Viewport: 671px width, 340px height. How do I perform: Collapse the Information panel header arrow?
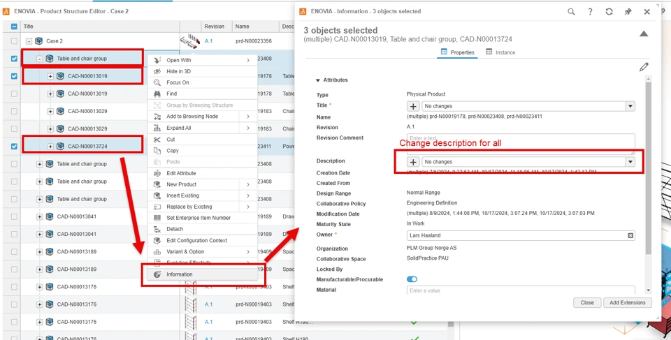644,34
